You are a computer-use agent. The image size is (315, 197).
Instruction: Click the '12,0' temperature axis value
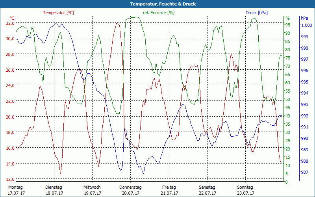tap(10, 179)
